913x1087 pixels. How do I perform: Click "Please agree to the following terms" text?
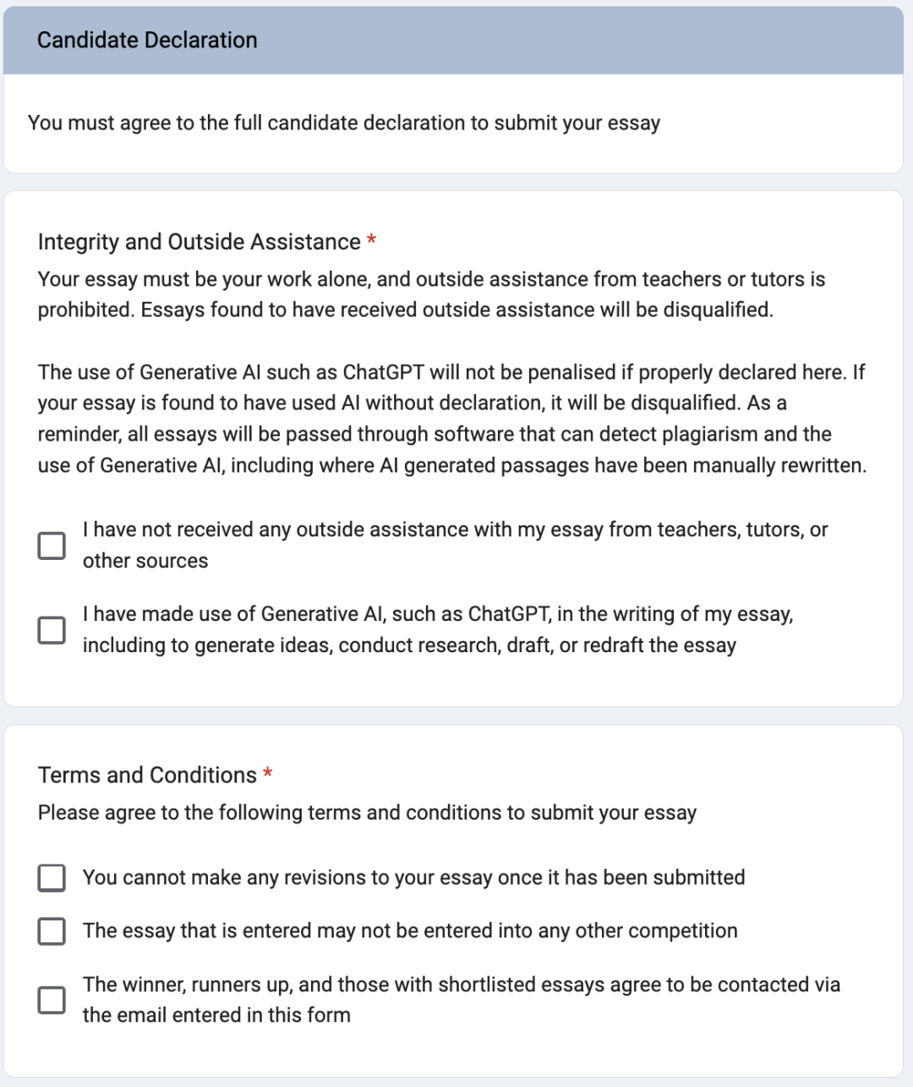[367, 813]
